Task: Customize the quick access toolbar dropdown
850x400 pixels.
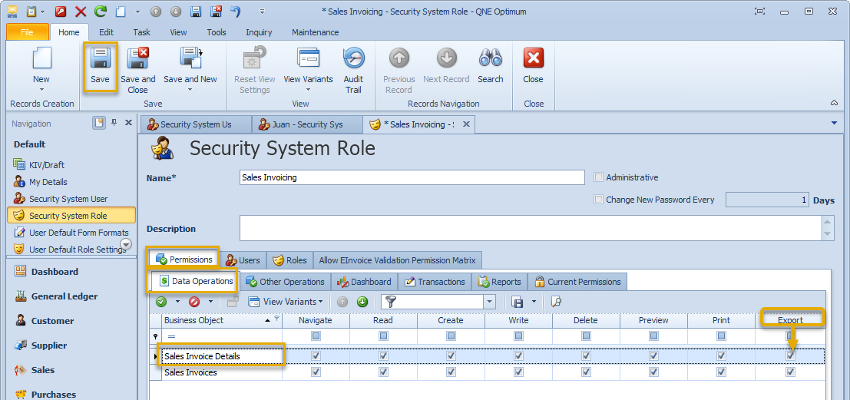Action: pos(263,11)
